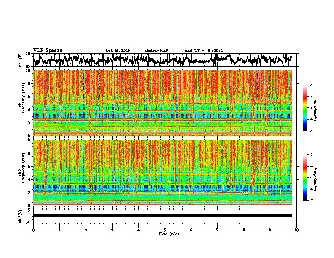The width and height of the screenshot is (334, 258).
Task: Click the ch.2 spectrogram color bar
Action: coord(305,177)
